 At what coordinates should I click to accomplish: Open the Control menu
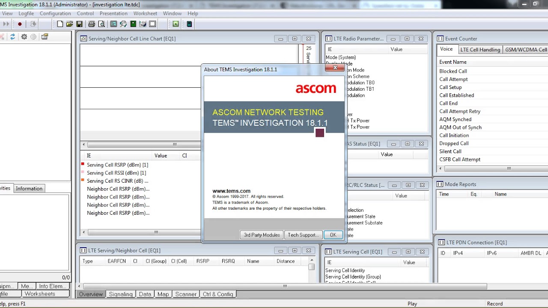(x=85, y=13)
